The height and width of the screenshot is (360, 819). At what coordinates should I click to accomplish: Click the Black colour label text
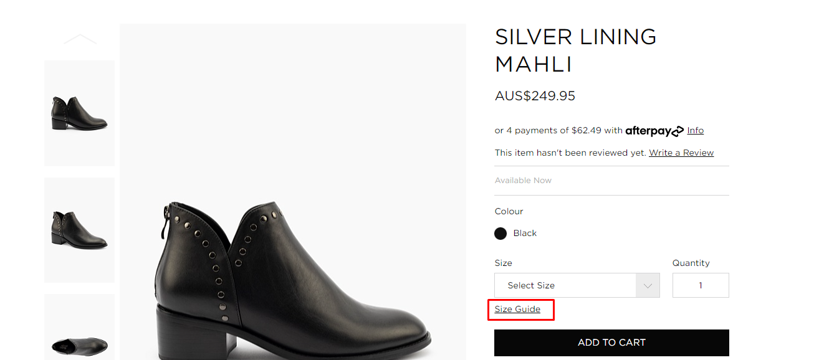coord(525,234)
